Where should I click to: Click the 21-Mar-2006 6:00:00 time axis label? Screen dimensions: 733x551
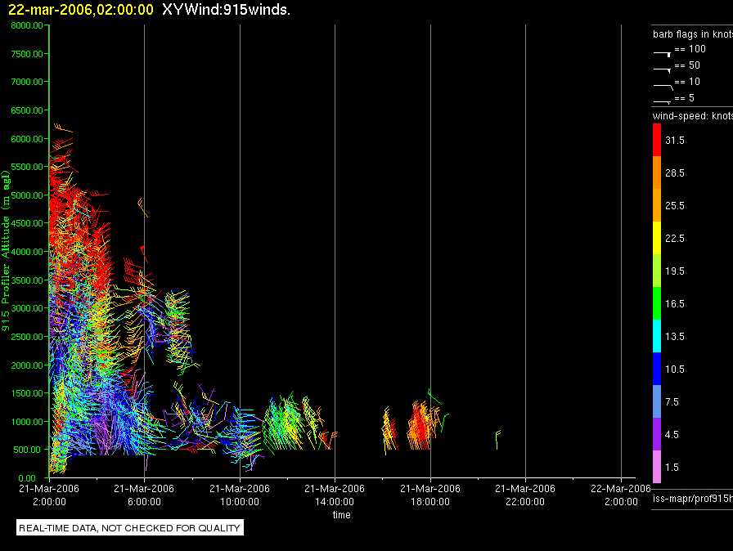144,495
